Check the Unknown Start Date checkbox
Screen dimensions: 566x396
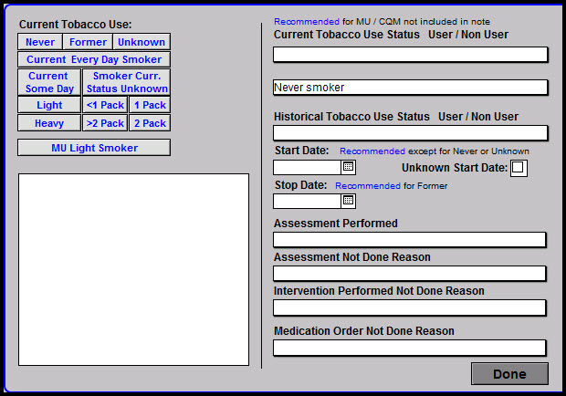point(519,168)
